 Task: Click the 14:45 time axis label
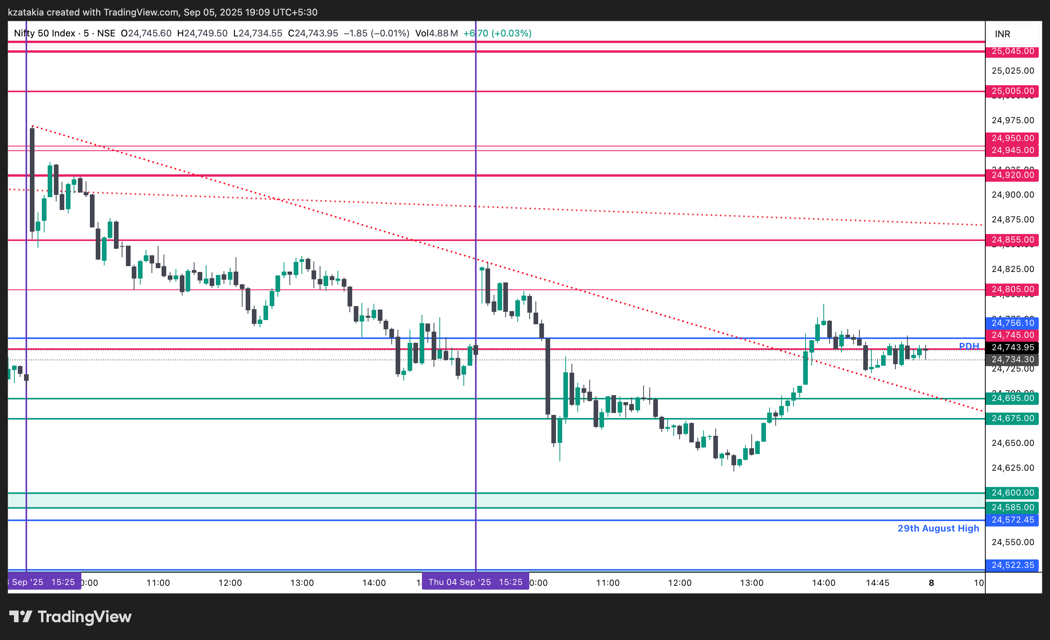[878, 583]
